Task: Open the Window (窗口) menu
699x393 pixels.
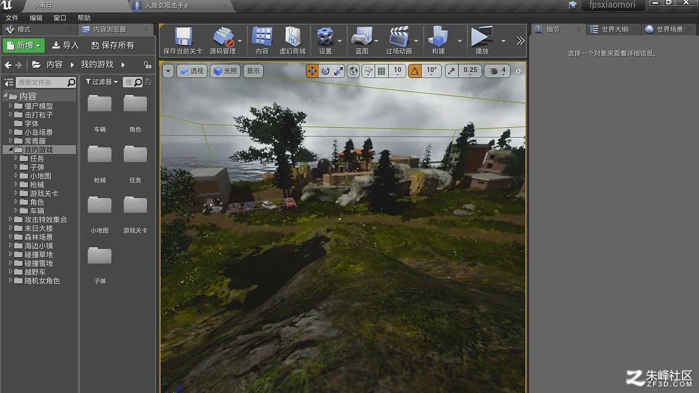Action: 60,18
